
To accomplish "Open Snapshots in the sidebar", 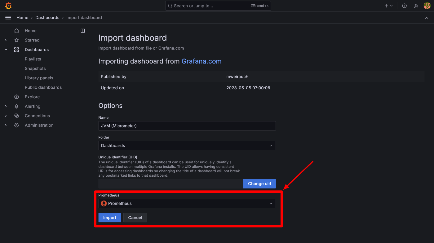I will (35, 68).
